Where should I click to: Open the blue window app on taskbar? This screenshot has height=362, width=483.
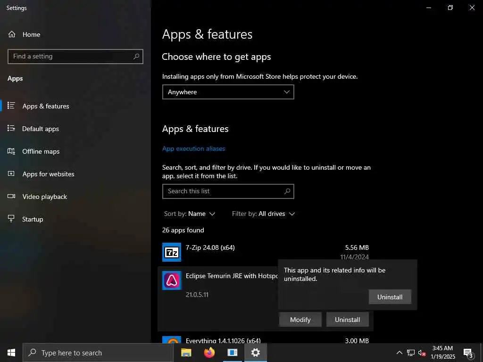(x=232, y=353)
